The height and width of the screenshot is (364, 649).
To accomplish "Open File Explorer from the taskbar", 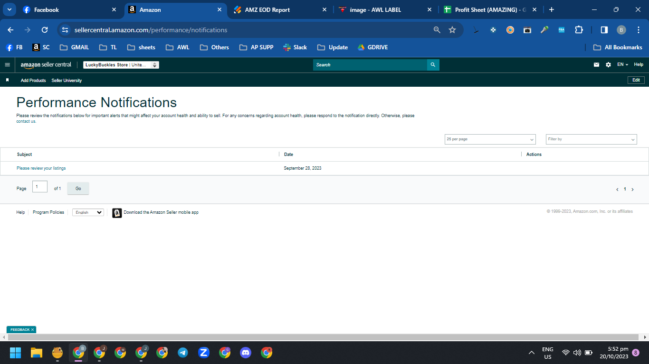I will 37,352.
